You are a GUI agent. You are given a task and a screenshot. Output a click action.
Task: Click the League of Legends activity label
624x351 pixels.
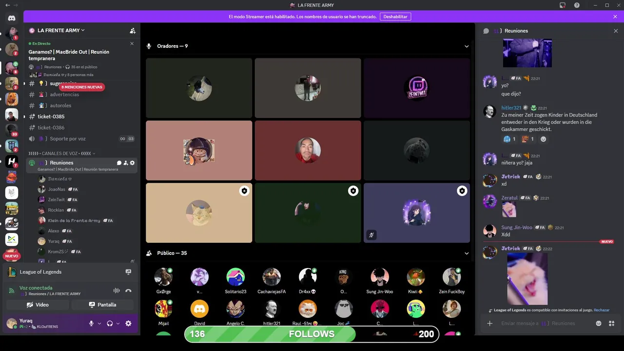[x=40, y=272]
